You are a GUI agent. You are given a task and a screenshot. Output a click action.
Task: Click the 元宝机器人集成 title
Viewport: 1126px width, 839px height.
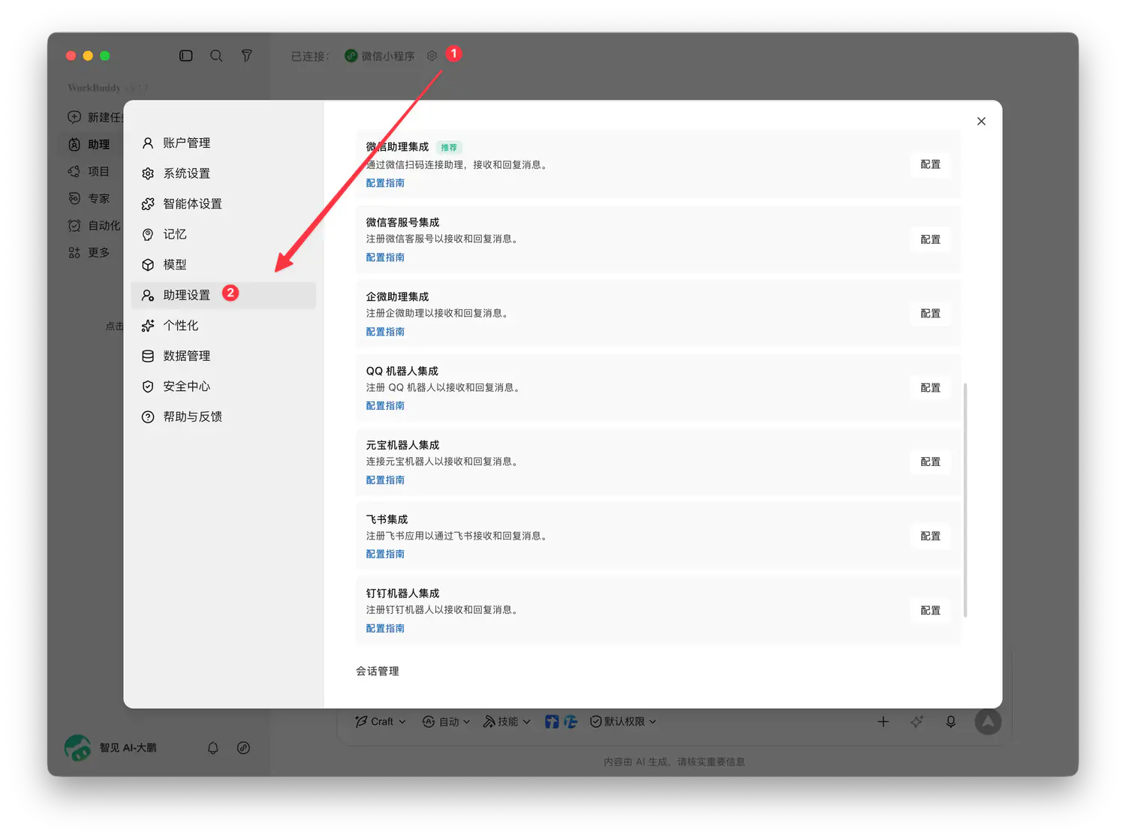[402, 445]
